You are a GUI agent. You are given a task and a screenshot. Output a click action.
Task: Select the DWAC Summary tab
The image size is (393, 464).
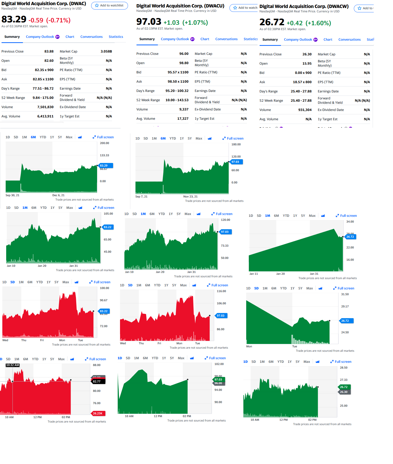point(12,37)
